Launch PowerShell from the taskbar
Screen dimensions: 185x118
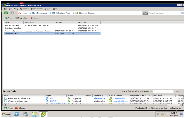tap(17, 114)
